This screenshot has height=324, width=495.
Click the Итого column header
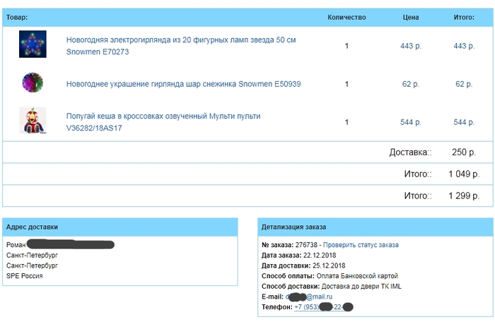(x=464, y=18)
